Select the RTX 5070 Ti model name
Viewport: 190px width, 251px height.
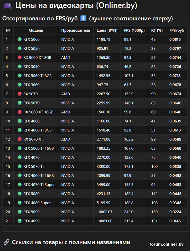click(34, 167)
